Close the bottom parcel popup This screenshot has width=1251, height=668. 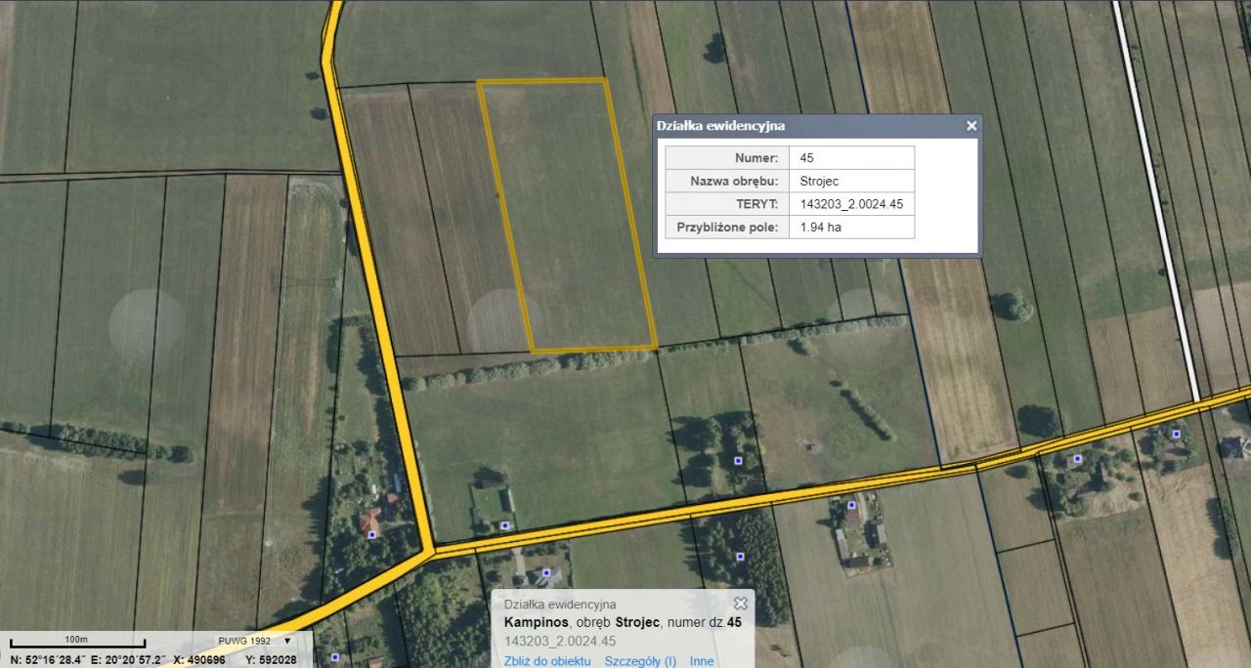click(741, 604)
